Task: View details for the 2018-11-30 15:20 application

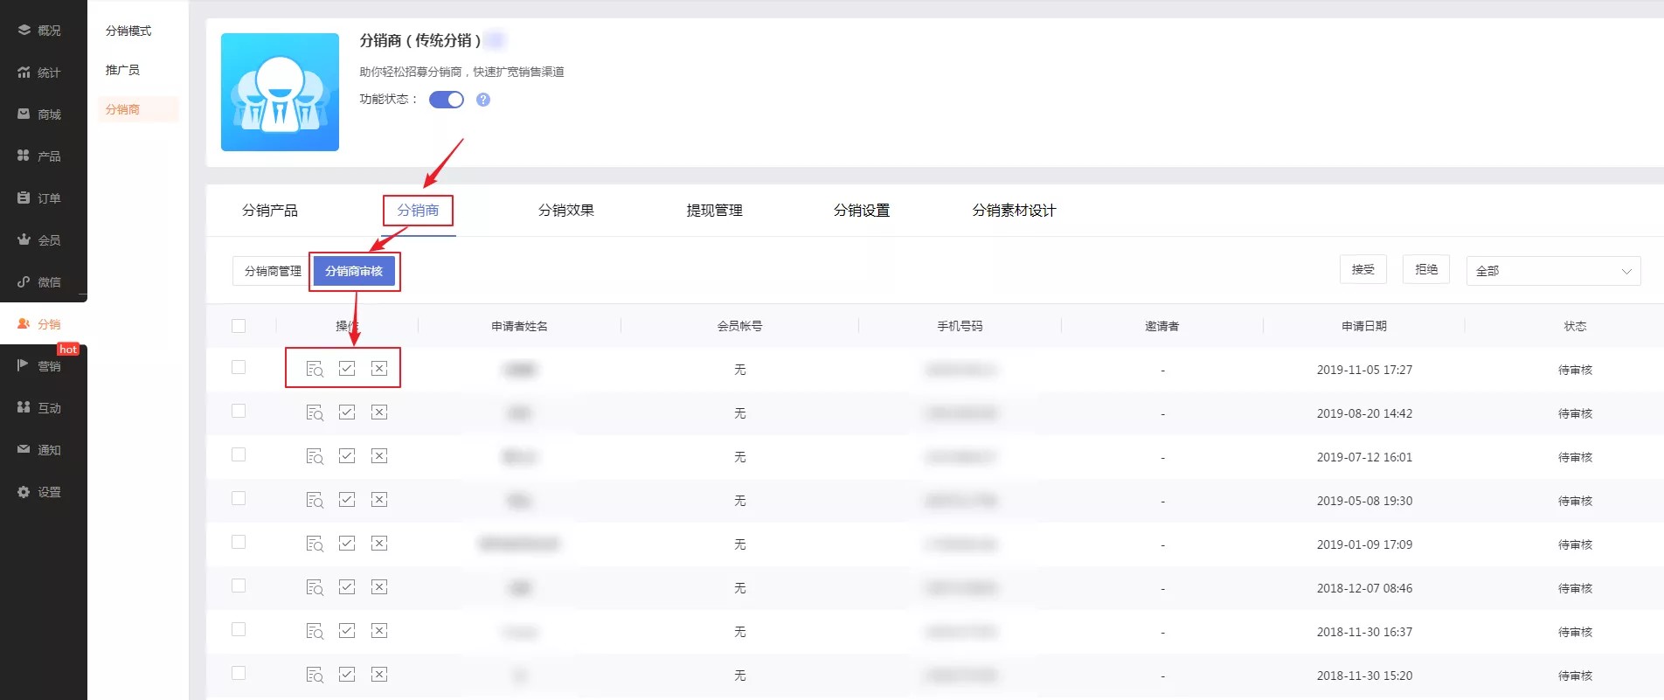Action: point(315,675)
